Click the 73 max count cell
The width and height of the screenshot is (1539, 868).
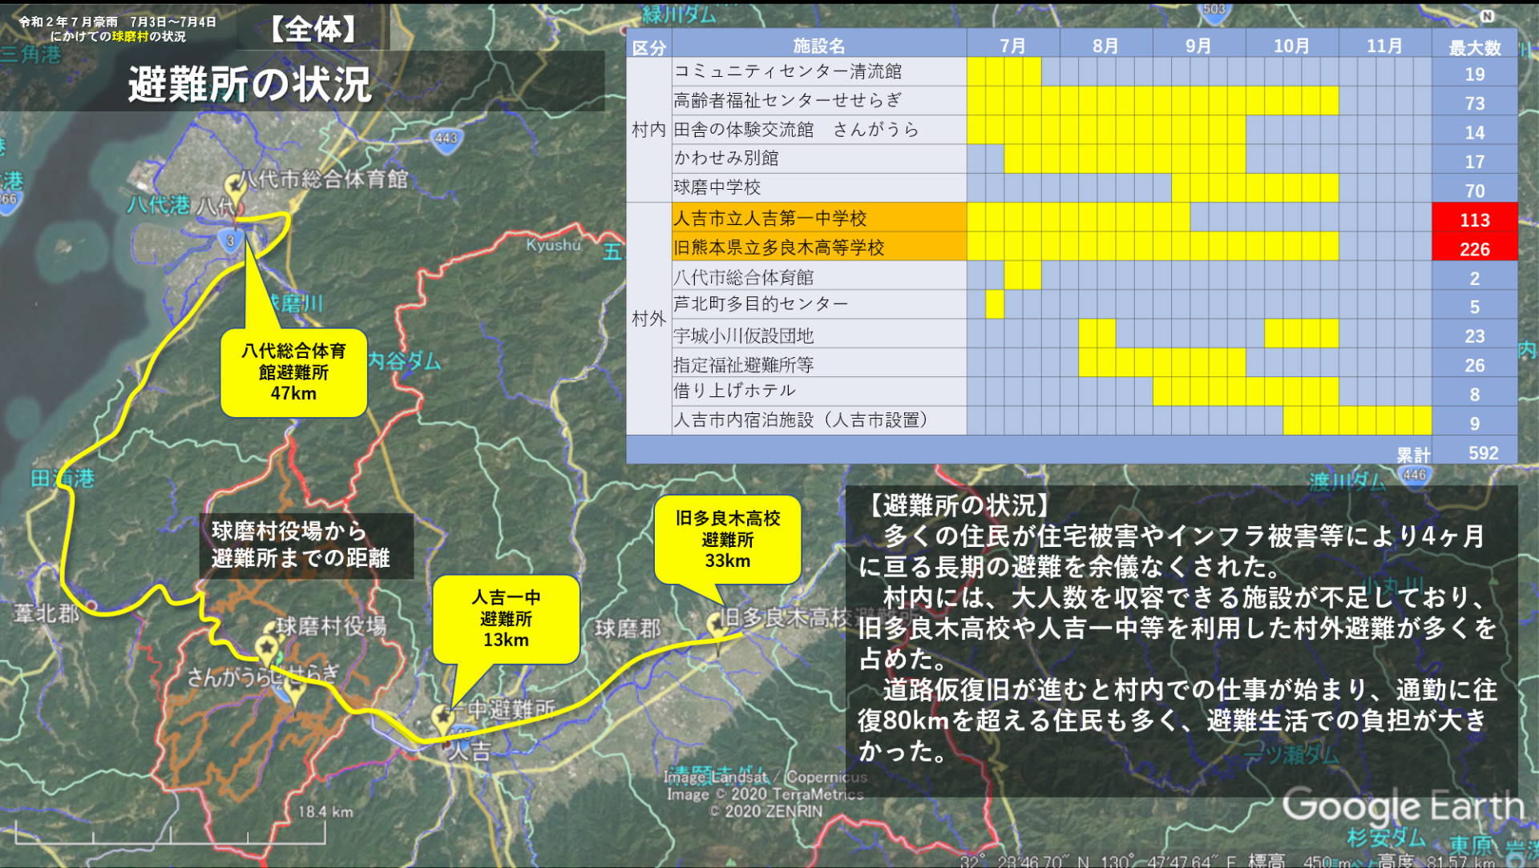pos(1475,103)
